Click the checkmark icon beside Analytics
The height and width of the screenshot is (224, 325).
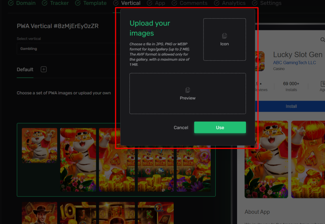tap(217, 3)
